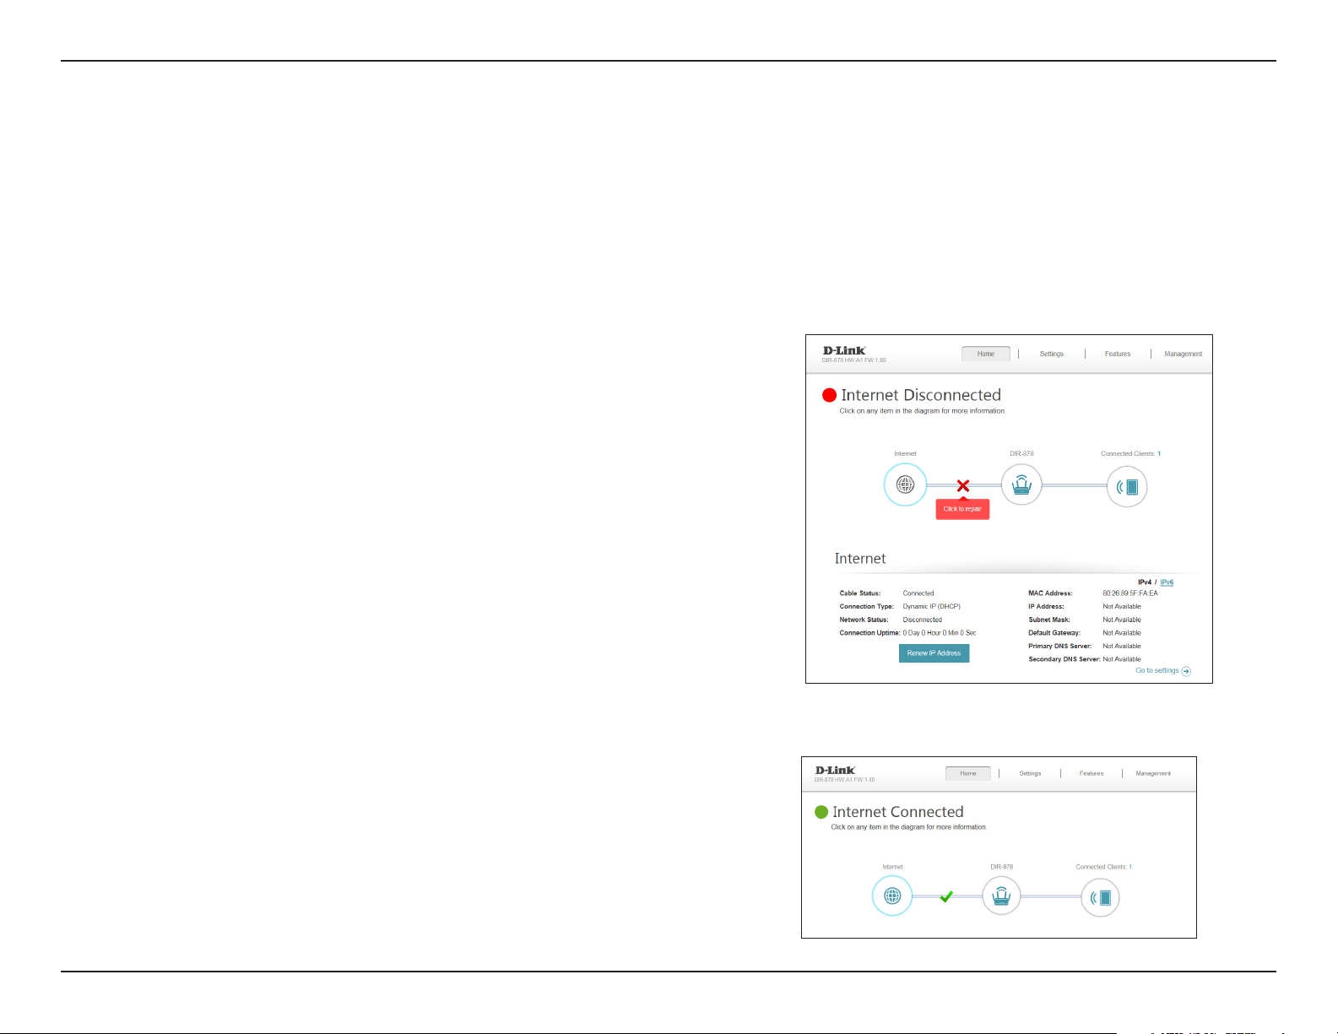Open the Management menu in the Internet Connected screenshot
The width and height of the screenshot is (1338, 1034).
pyautogui.click(x=1153, y=773)
